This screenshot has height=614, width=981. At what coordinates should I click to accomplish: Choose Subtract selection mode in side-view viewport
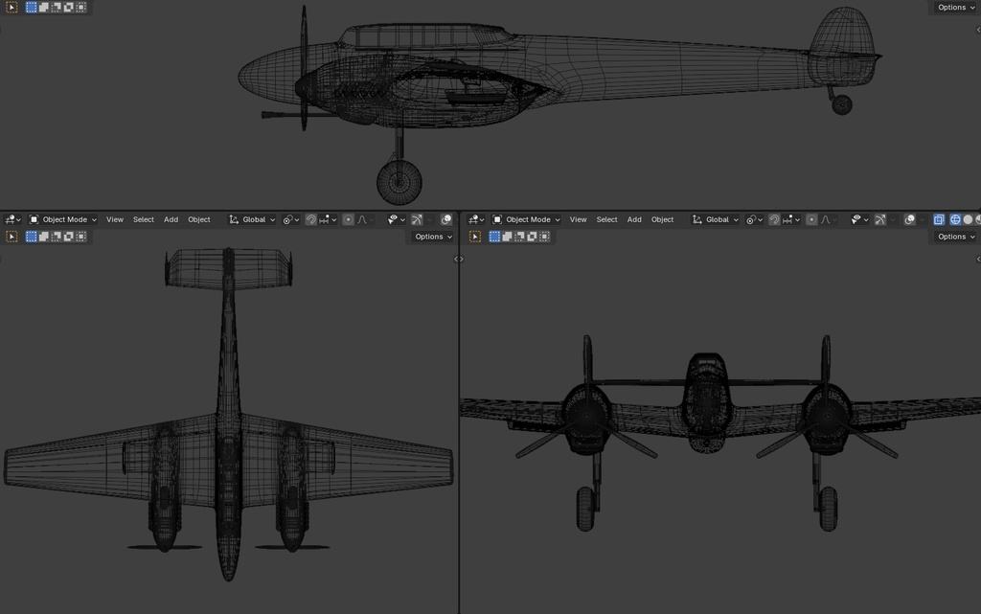tap(57, 8)
